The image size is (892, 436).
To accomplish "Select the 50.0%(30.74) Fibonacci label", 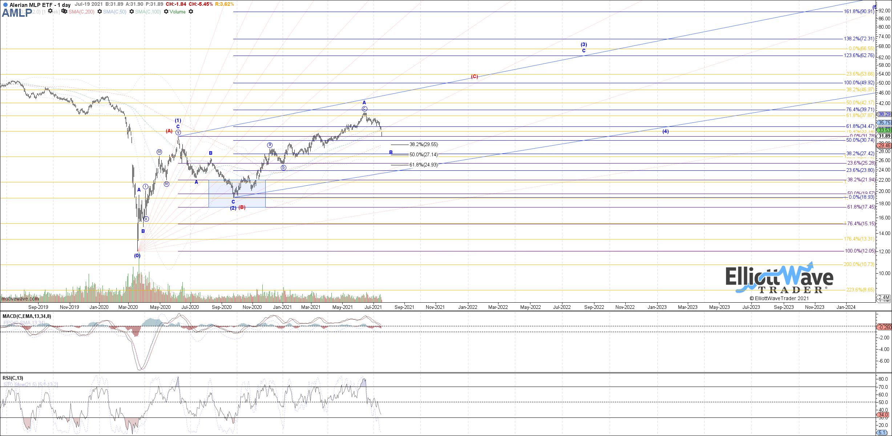I will tap(860, 140).
